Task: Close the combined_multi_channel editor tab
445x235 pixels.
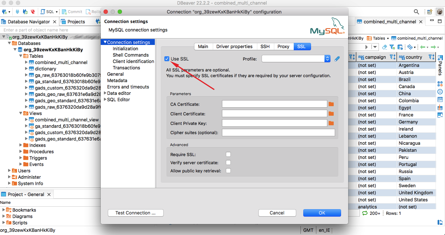Action: [421, 22]
